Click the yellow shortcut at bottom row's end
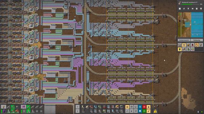The image size is (204, 114). (x=149, y=111)
